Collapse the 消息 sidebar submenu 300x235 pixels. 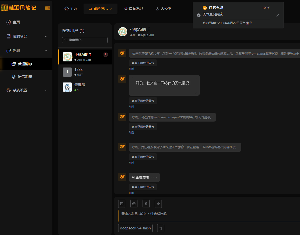point(26,51)
